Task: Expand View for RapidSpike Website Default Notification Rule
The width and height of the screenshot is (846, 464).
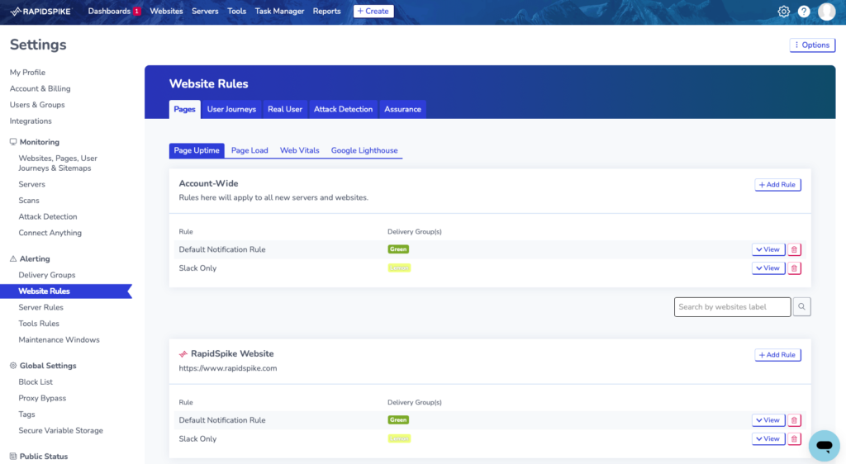Action: pyautogui.click(x=768, y=420)
